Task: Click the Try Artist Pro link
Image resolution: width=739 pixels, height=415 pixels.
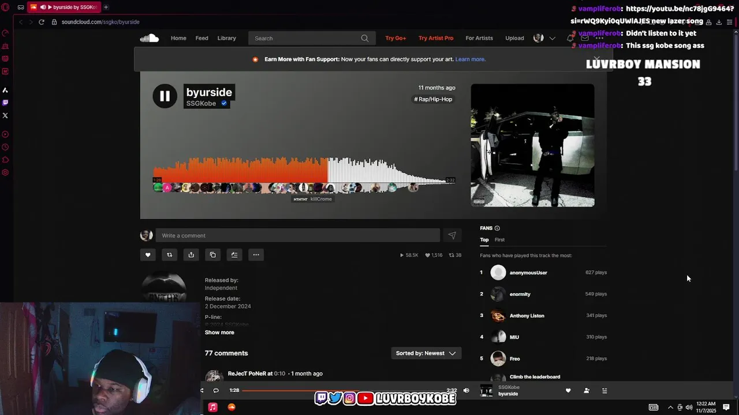Action: (436, 38)
